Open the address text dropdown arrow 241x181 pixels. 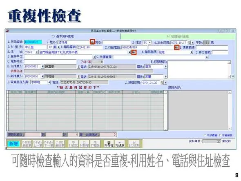129,52
